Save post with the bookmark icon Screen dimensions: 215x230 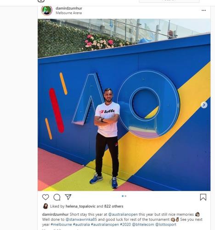pos(203,197)
